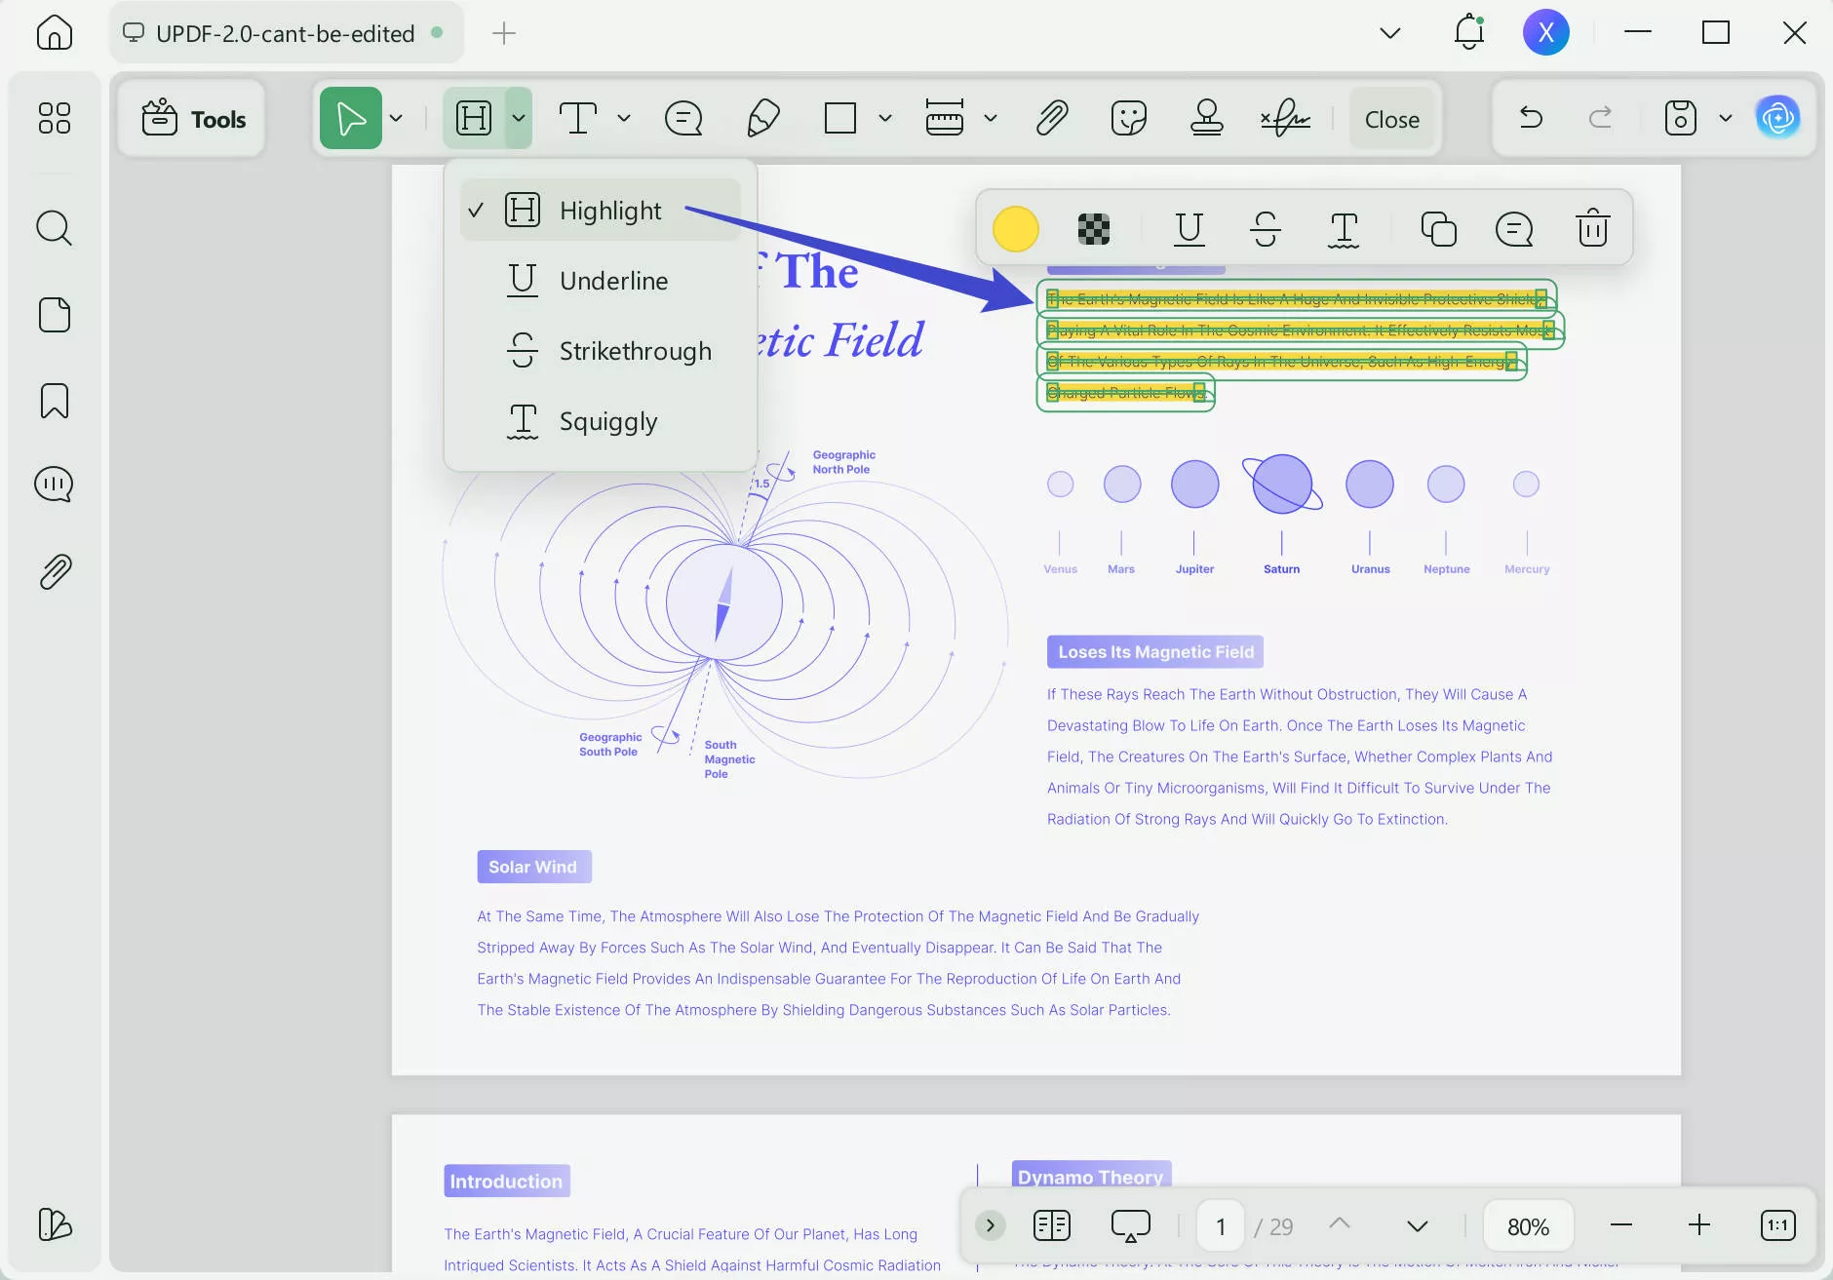
Task: Open Search in the left sidebar
Action: coord(54,227)
